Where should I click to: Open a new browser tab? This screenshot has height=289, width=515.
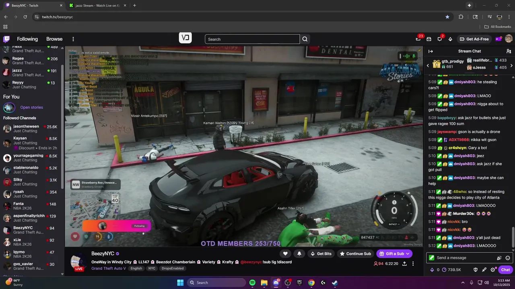coord(134,6)
